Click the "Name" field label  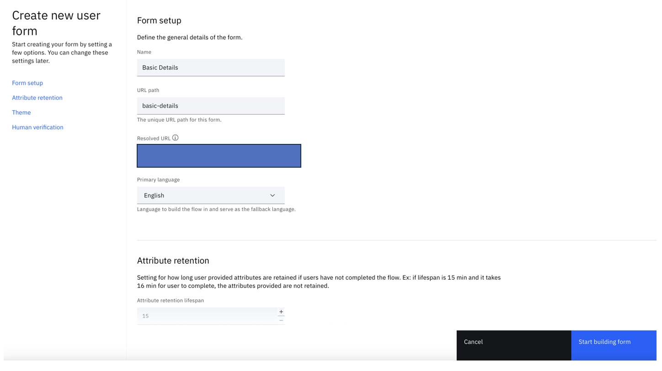[x=144, y=52]
